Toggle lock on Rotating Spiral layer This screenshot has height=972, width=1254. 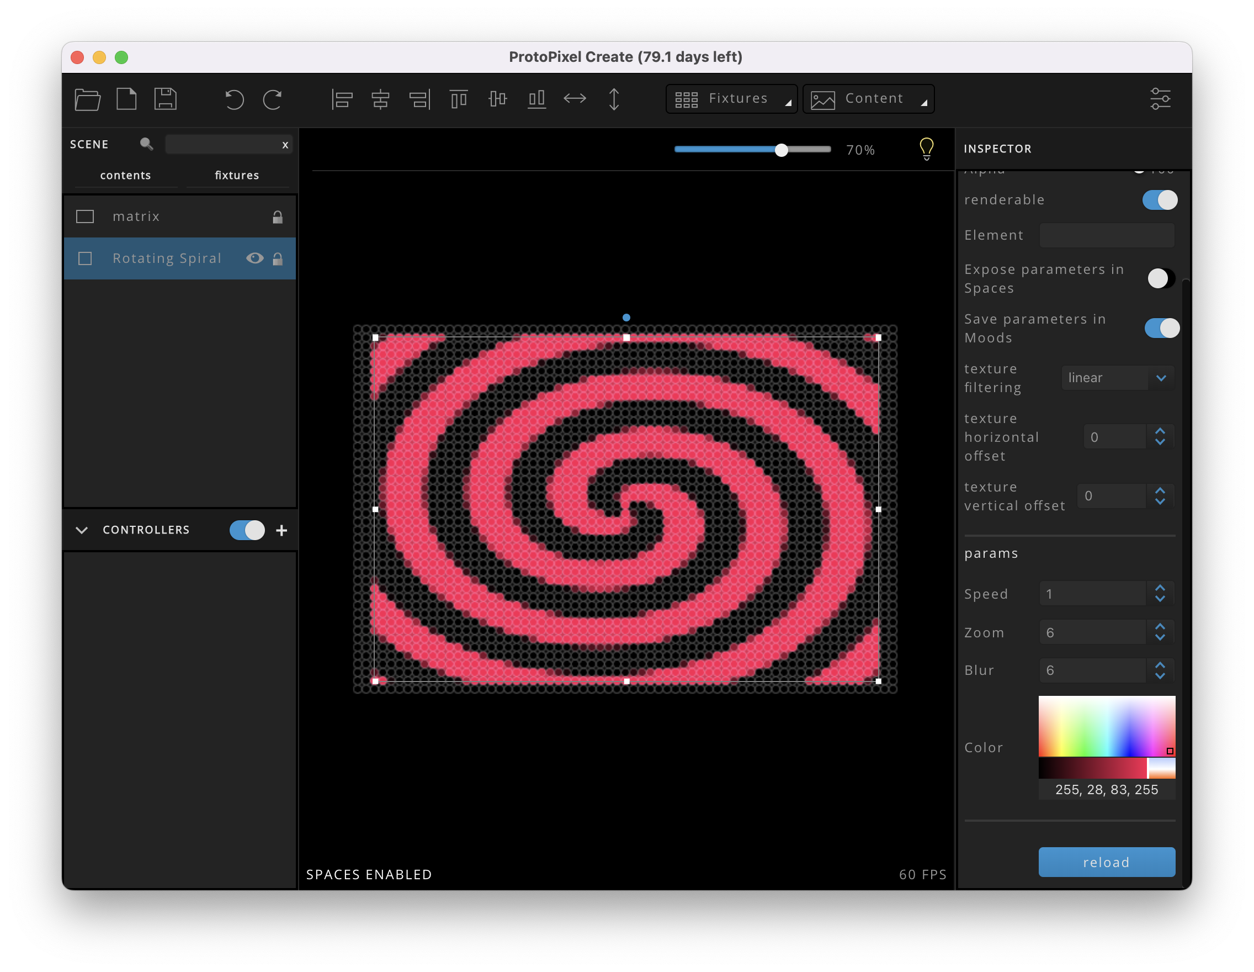pyautogui.click(x=277, y=258)
